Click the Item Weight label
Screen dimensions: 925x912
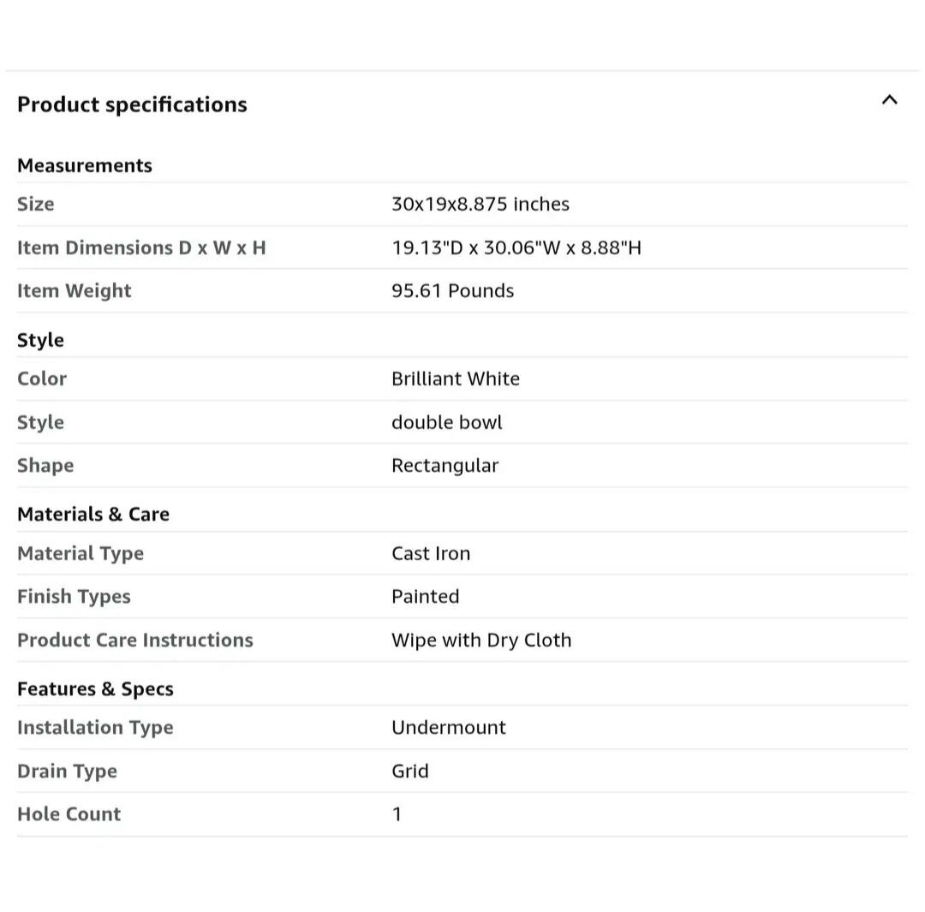pyautogui.click(x=75, y=290)
